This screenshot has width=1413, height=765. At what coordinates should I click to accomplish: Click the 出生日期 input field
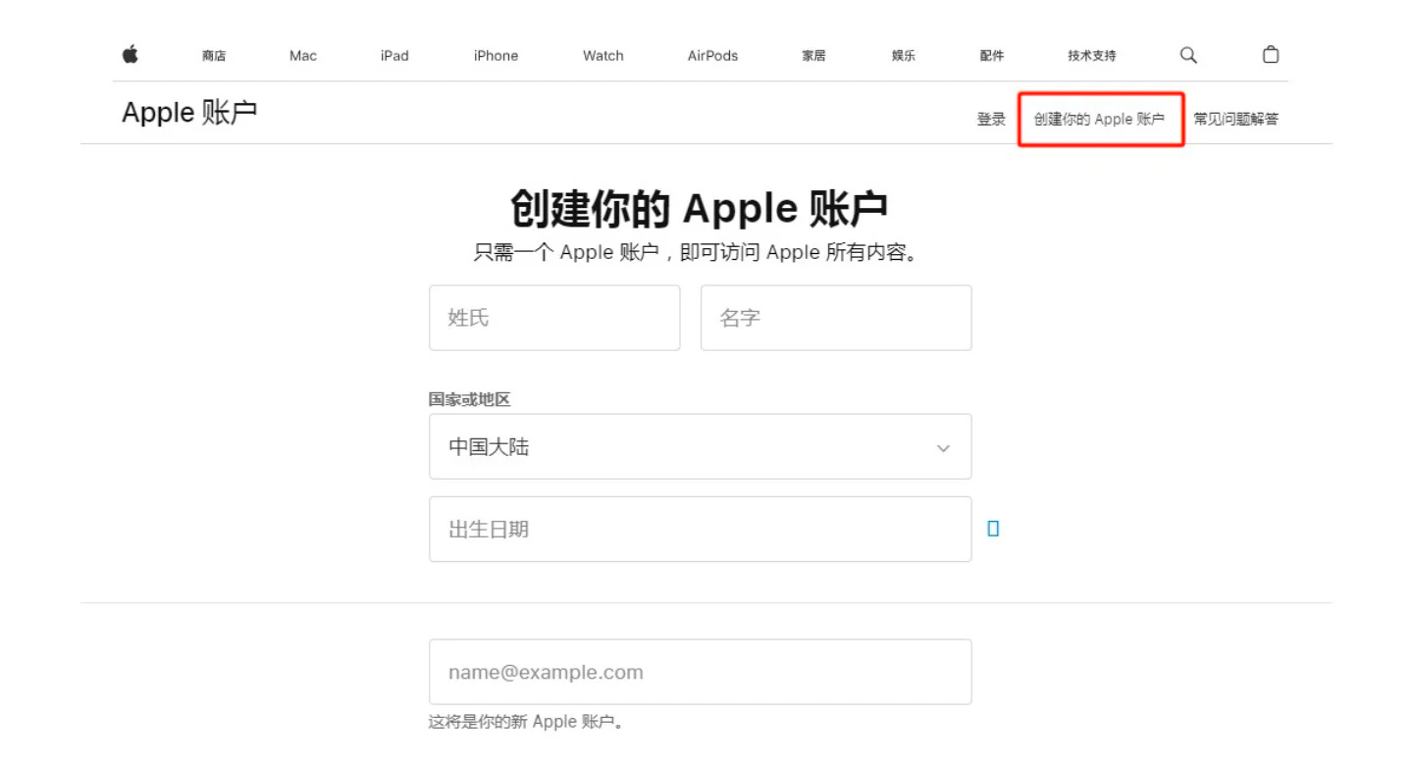(x=701, y=529)
